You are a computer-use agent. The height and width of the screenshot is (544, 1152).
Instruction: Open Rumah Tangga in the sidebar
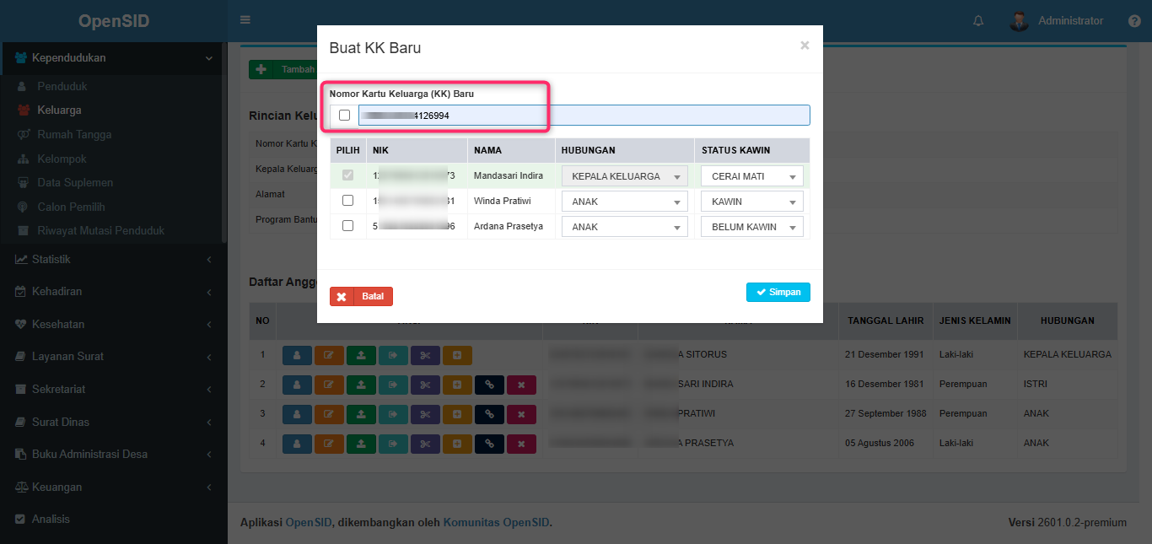click(74, 134)
